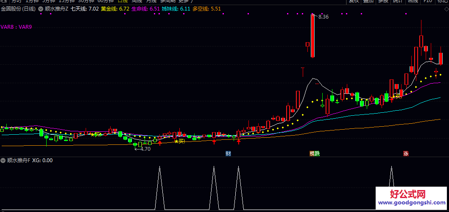Click the 涨 event marker icon
Image resolution: width=449 pixels, height=212 pixels.
pyautogui.click(x=406, y=153)
